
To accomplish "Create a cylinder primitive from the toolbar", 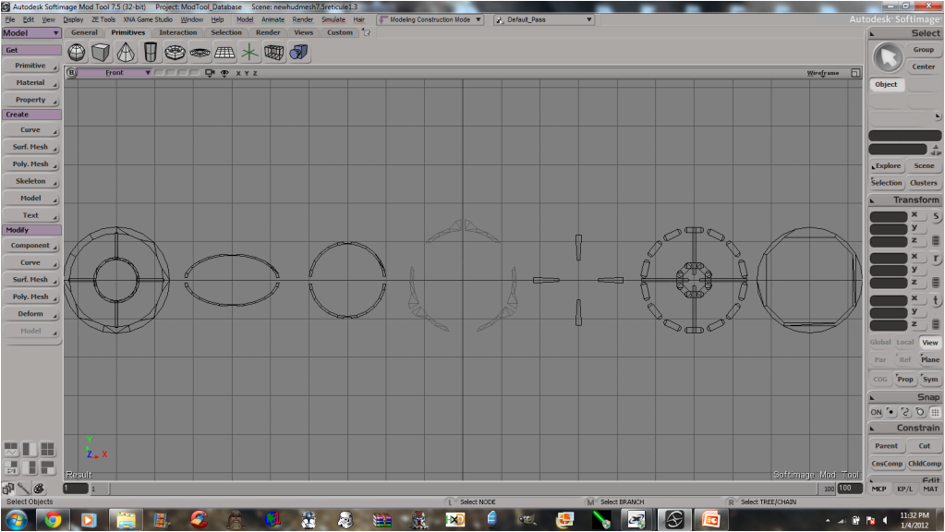I will pos(150,53).
